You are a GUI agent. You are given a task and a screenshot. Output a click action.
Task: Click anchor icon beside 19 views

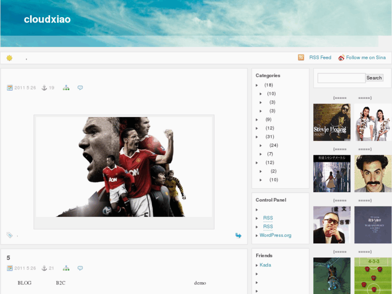44,88
